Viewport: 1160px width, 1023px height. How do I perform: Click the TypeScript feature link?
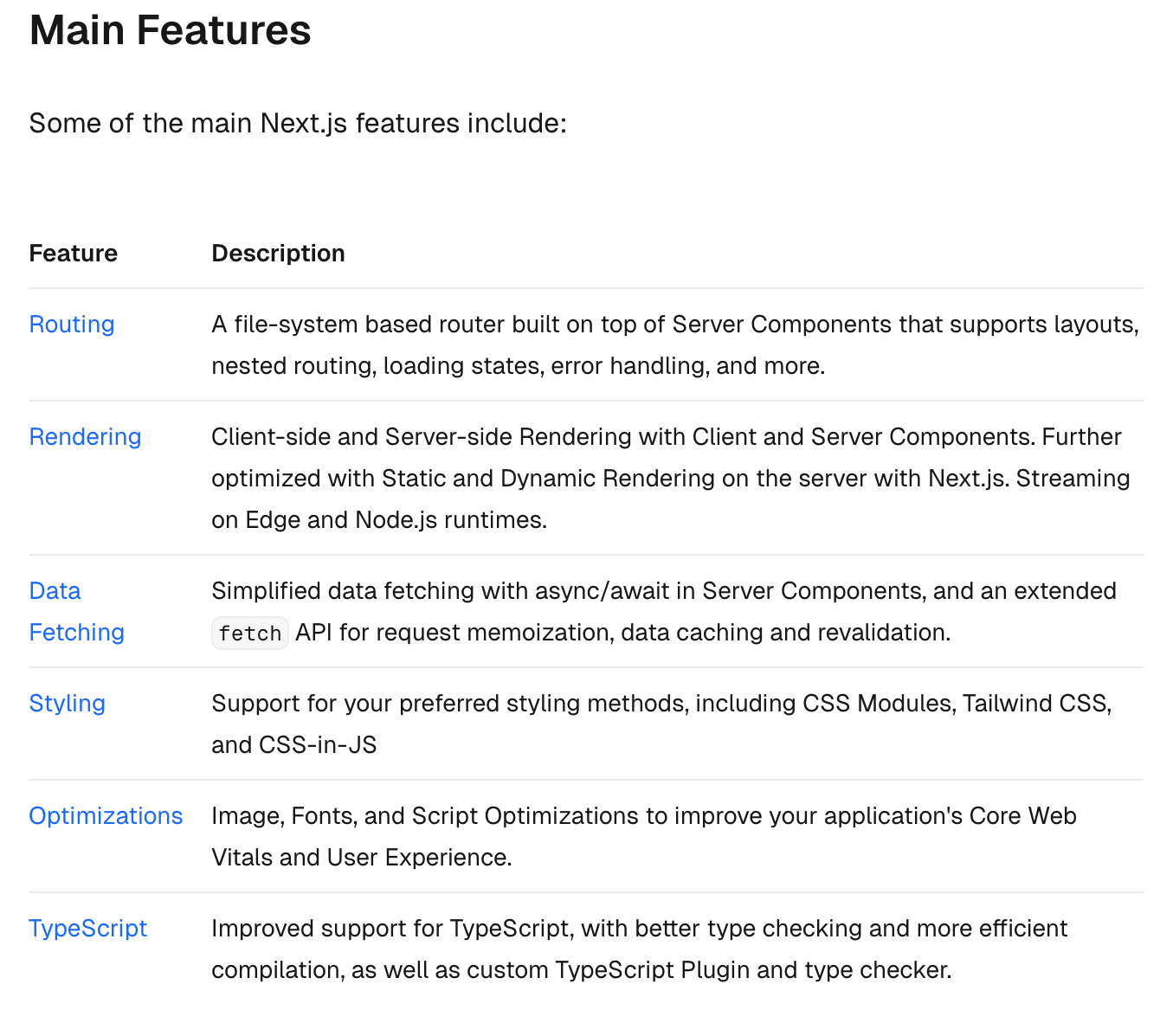pos(87,929)
